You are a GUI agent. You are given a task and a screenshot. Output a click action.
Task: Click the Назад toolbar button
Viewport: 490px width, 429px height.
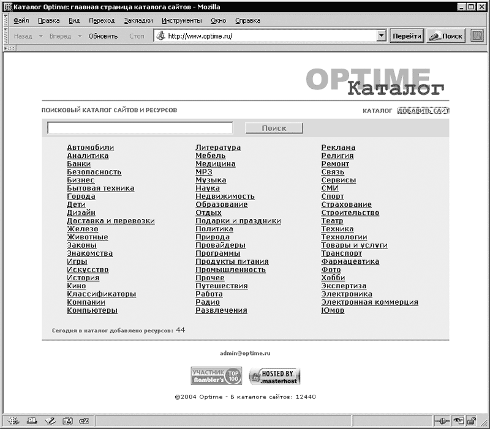tap(23, 36)
